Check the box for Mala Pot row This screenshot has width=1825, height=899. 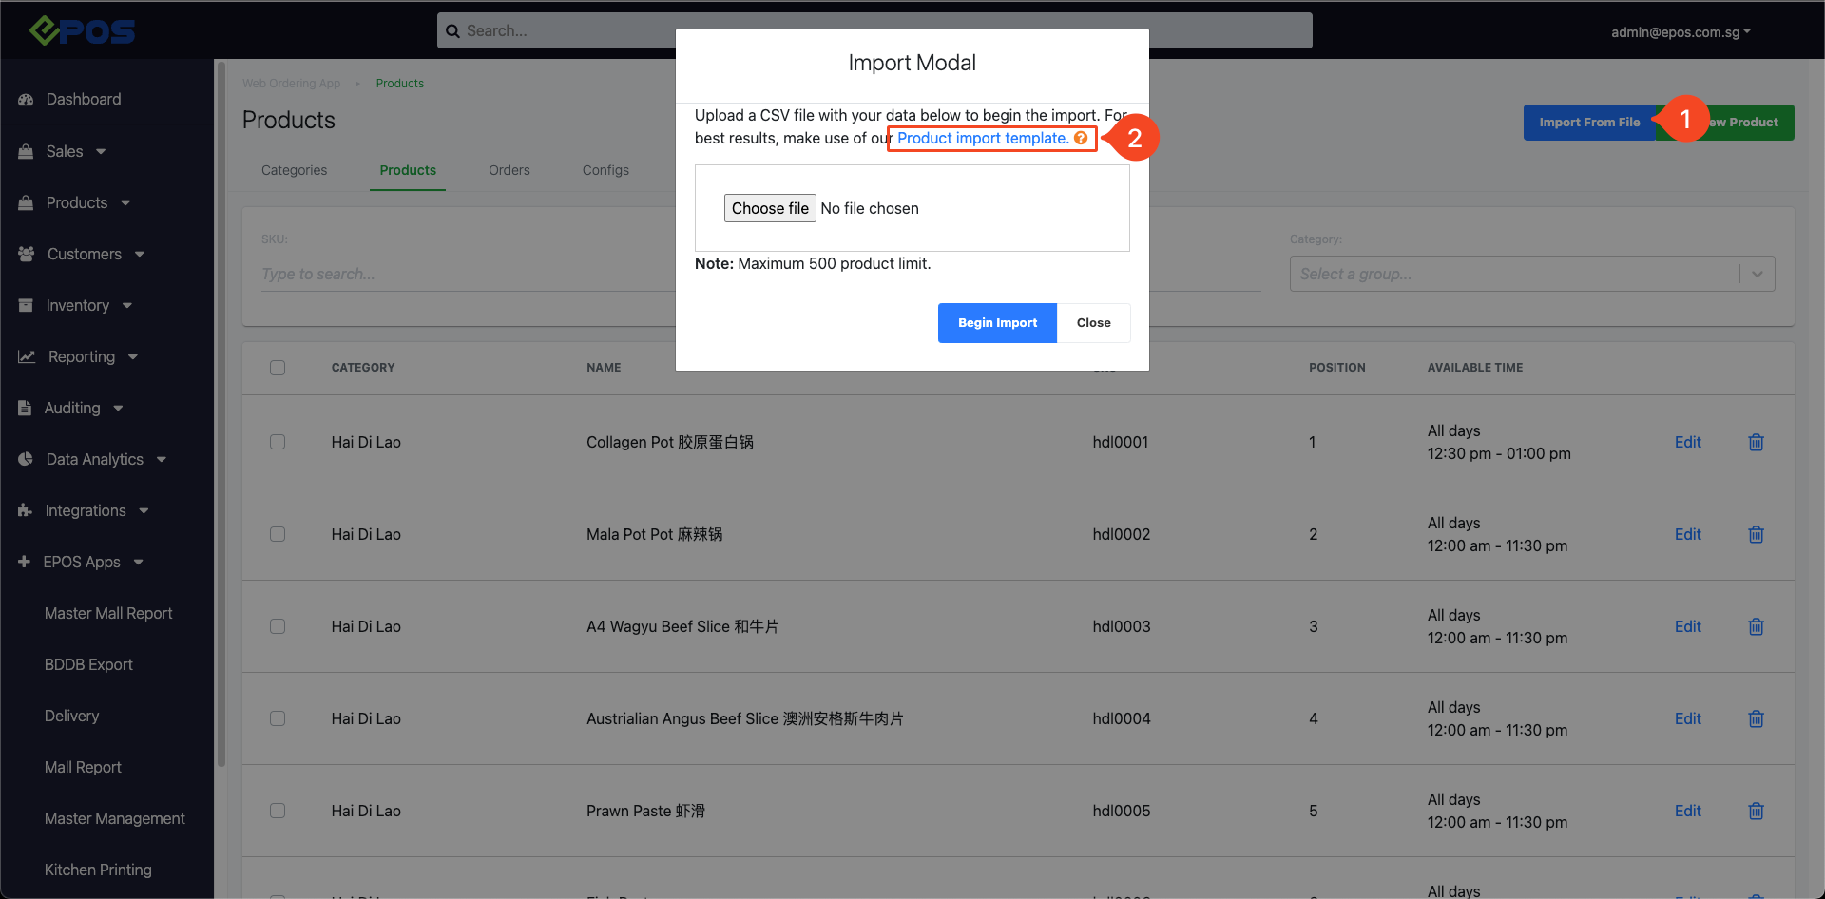(278, 534)
